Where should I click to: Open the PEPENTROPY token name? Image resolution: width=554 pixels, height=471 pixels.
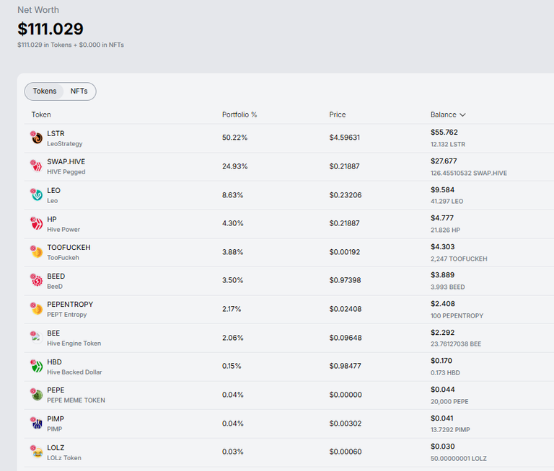coord(70,305)
